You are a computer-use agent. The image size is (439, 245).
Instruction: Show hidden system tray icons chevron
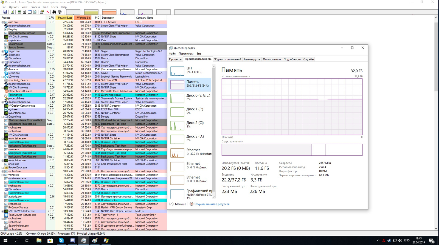(378, 241)
